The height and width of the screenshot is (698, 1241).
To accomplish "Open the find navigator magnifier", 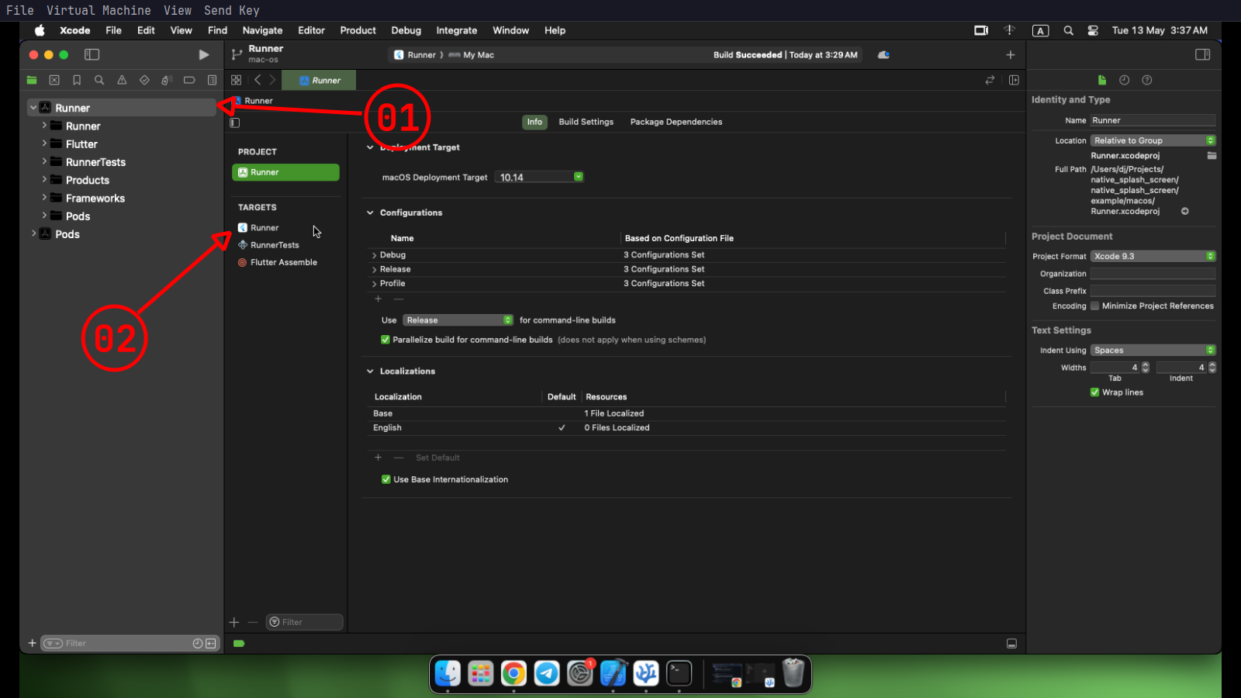I will click(x=99, y=80).
